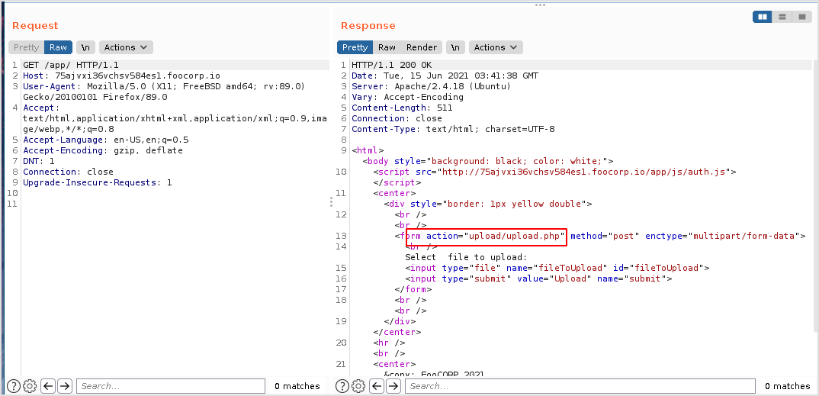This screenshot has width=819, height=396.
Task: Switch to combined single-pane layout
Action: click(802, 17)
